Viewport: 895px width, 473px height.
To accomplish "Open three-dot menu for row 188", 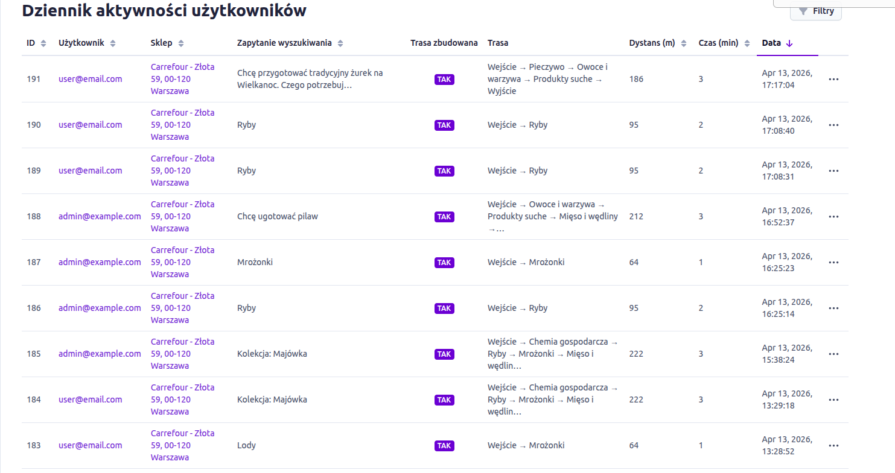I will pos(833,216).
